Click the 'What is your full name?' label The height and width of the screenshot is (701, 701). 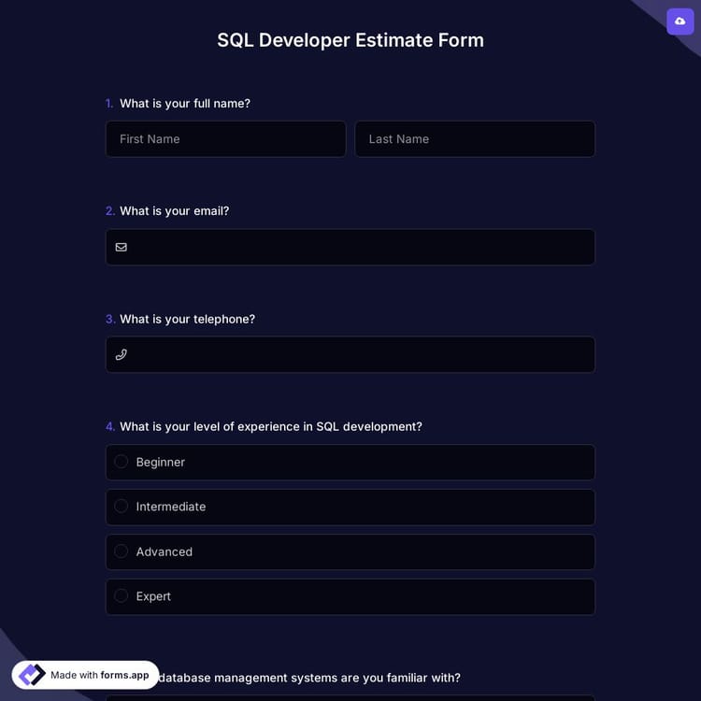click(184, 104)
